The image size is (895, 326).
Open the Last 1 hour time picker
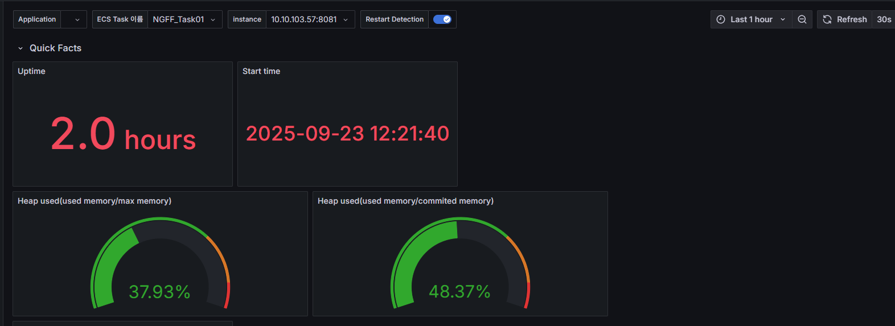click(x=751, y=19)
